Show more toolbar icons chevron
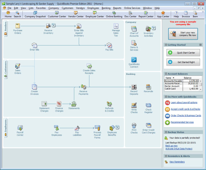Screen dimensions: 206x170 click(203, 12)
